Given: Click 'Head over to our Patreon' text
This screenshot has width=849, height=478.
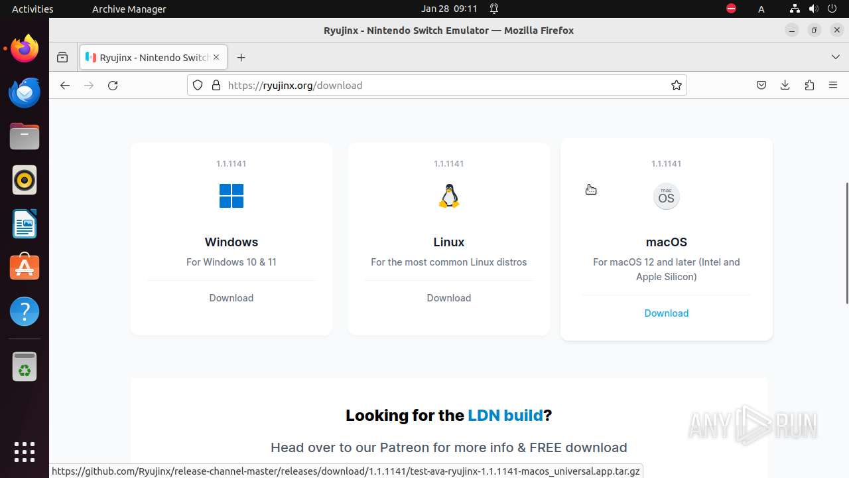Looking at the screenshot, I should tap(449, 447).
